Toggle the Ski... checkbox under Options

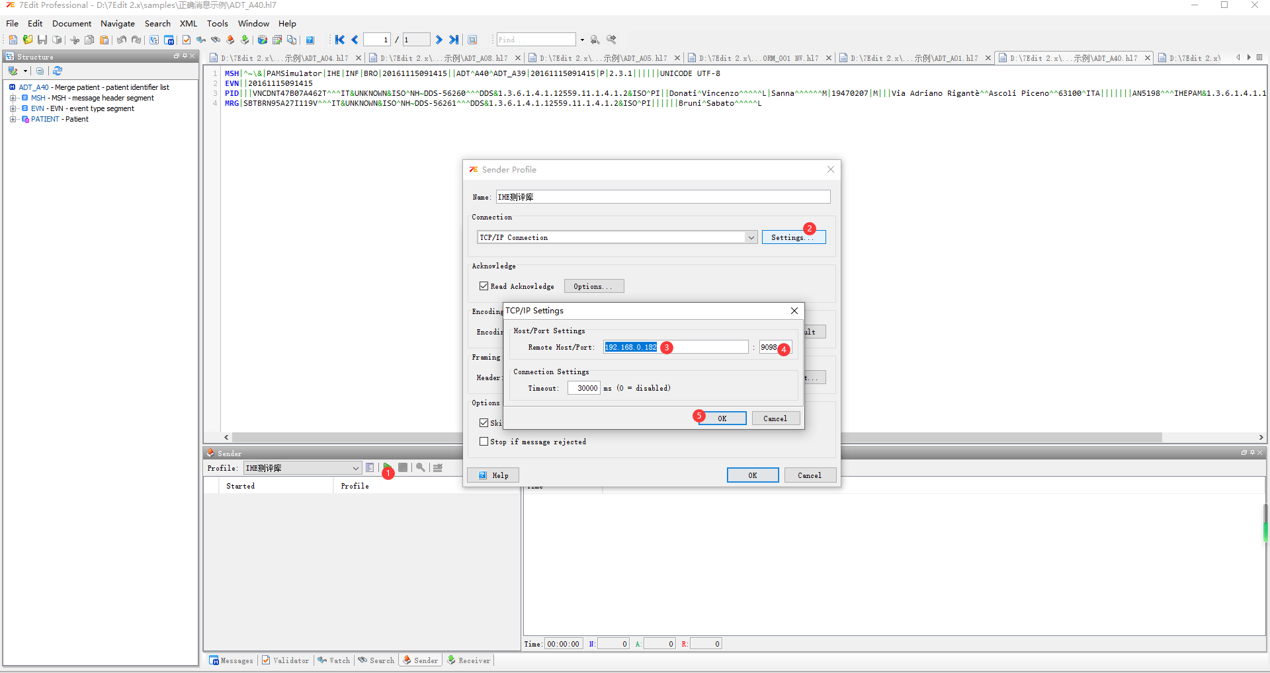pyautogui.click(x=484, y=422)
